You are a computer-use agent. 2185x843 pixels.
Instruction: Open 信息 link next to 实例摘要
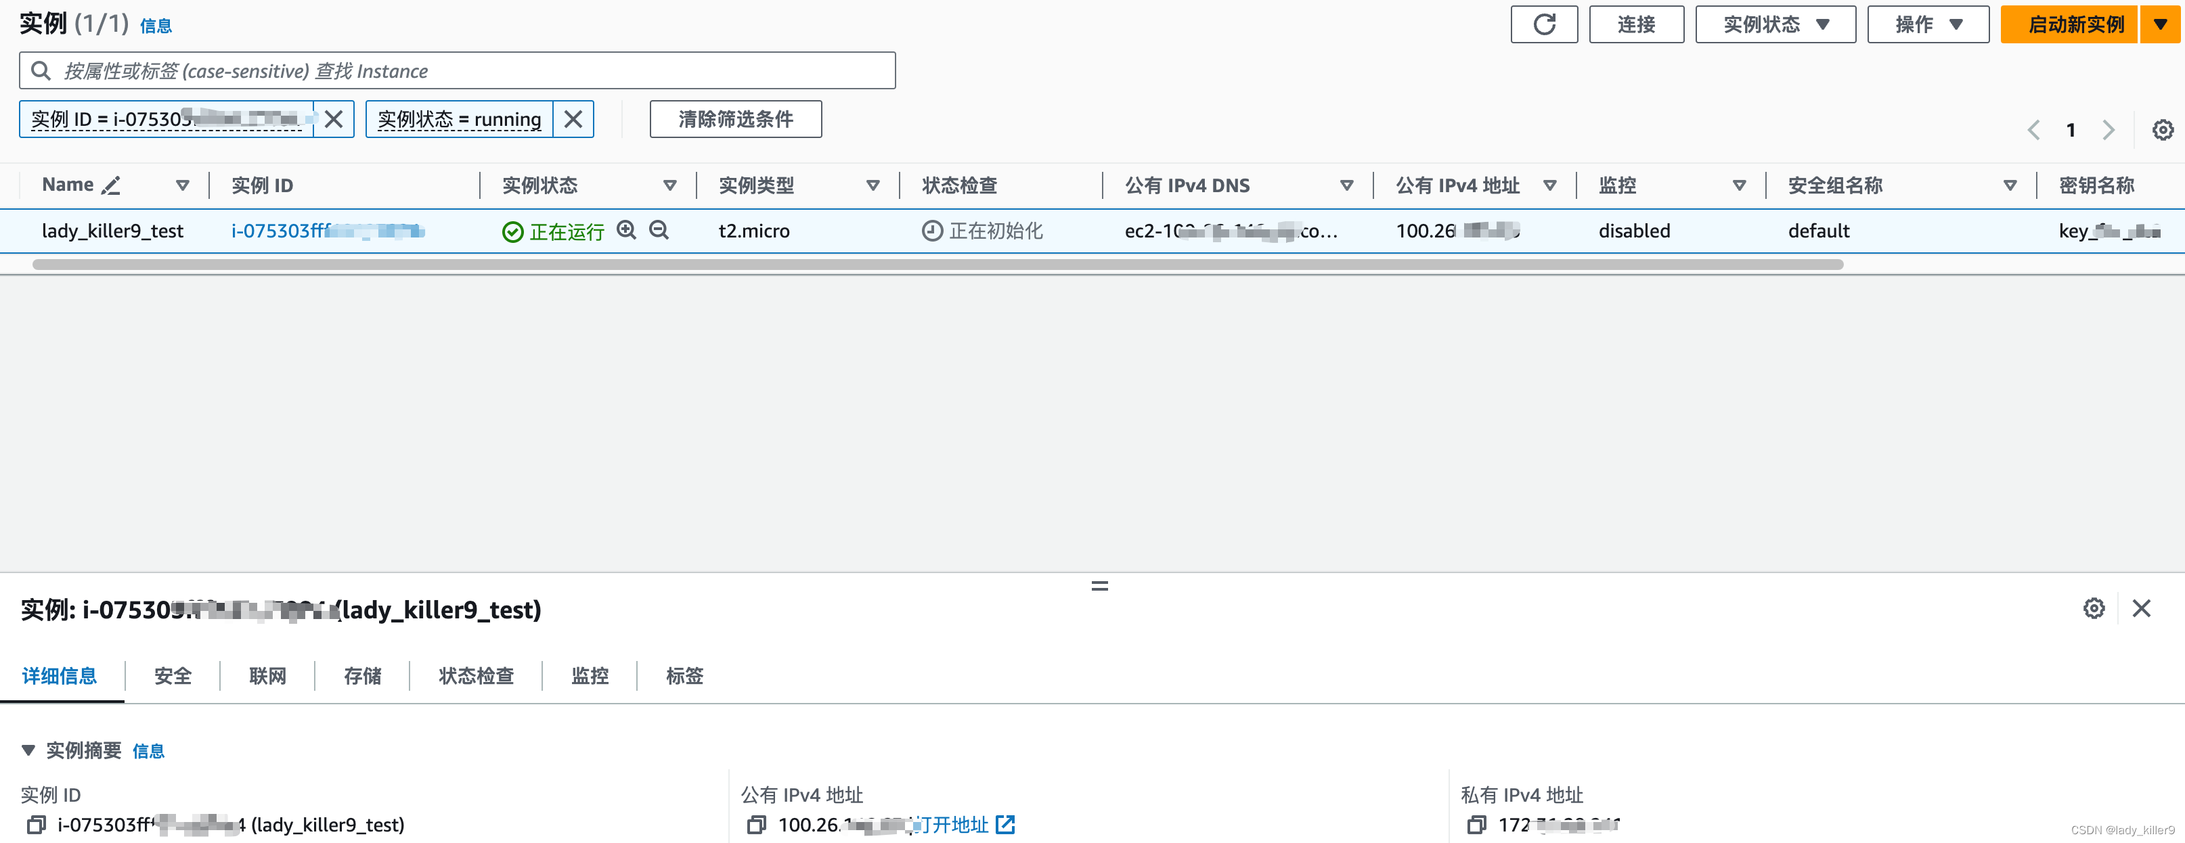pos(148,752)
